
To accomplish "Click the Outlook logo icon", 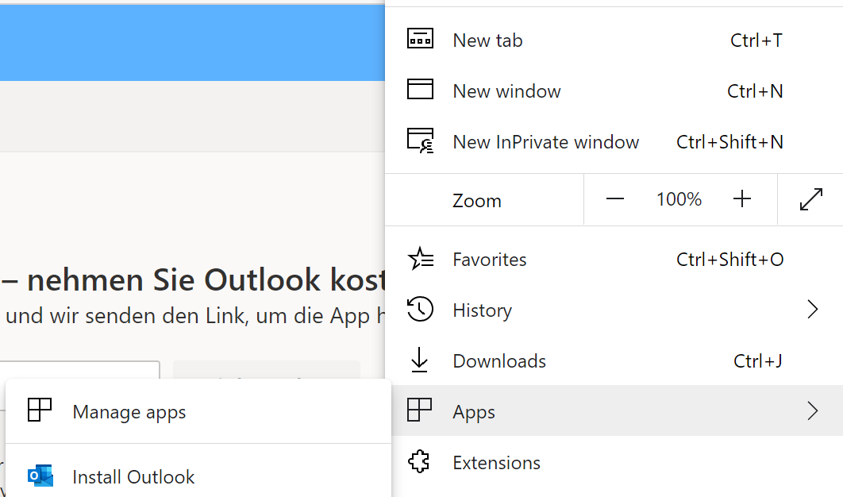I will pyautogui.click(x=40, y=476).
